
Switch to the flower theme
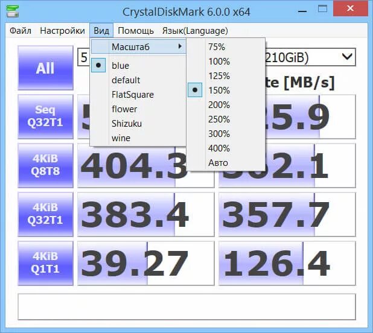coord(138,109)
